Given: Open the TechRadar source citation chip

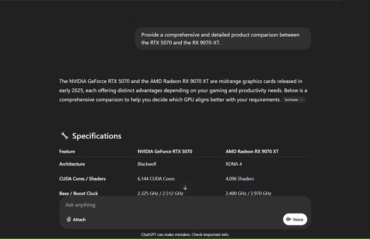Looking at the screenshot, I should 294,100.
